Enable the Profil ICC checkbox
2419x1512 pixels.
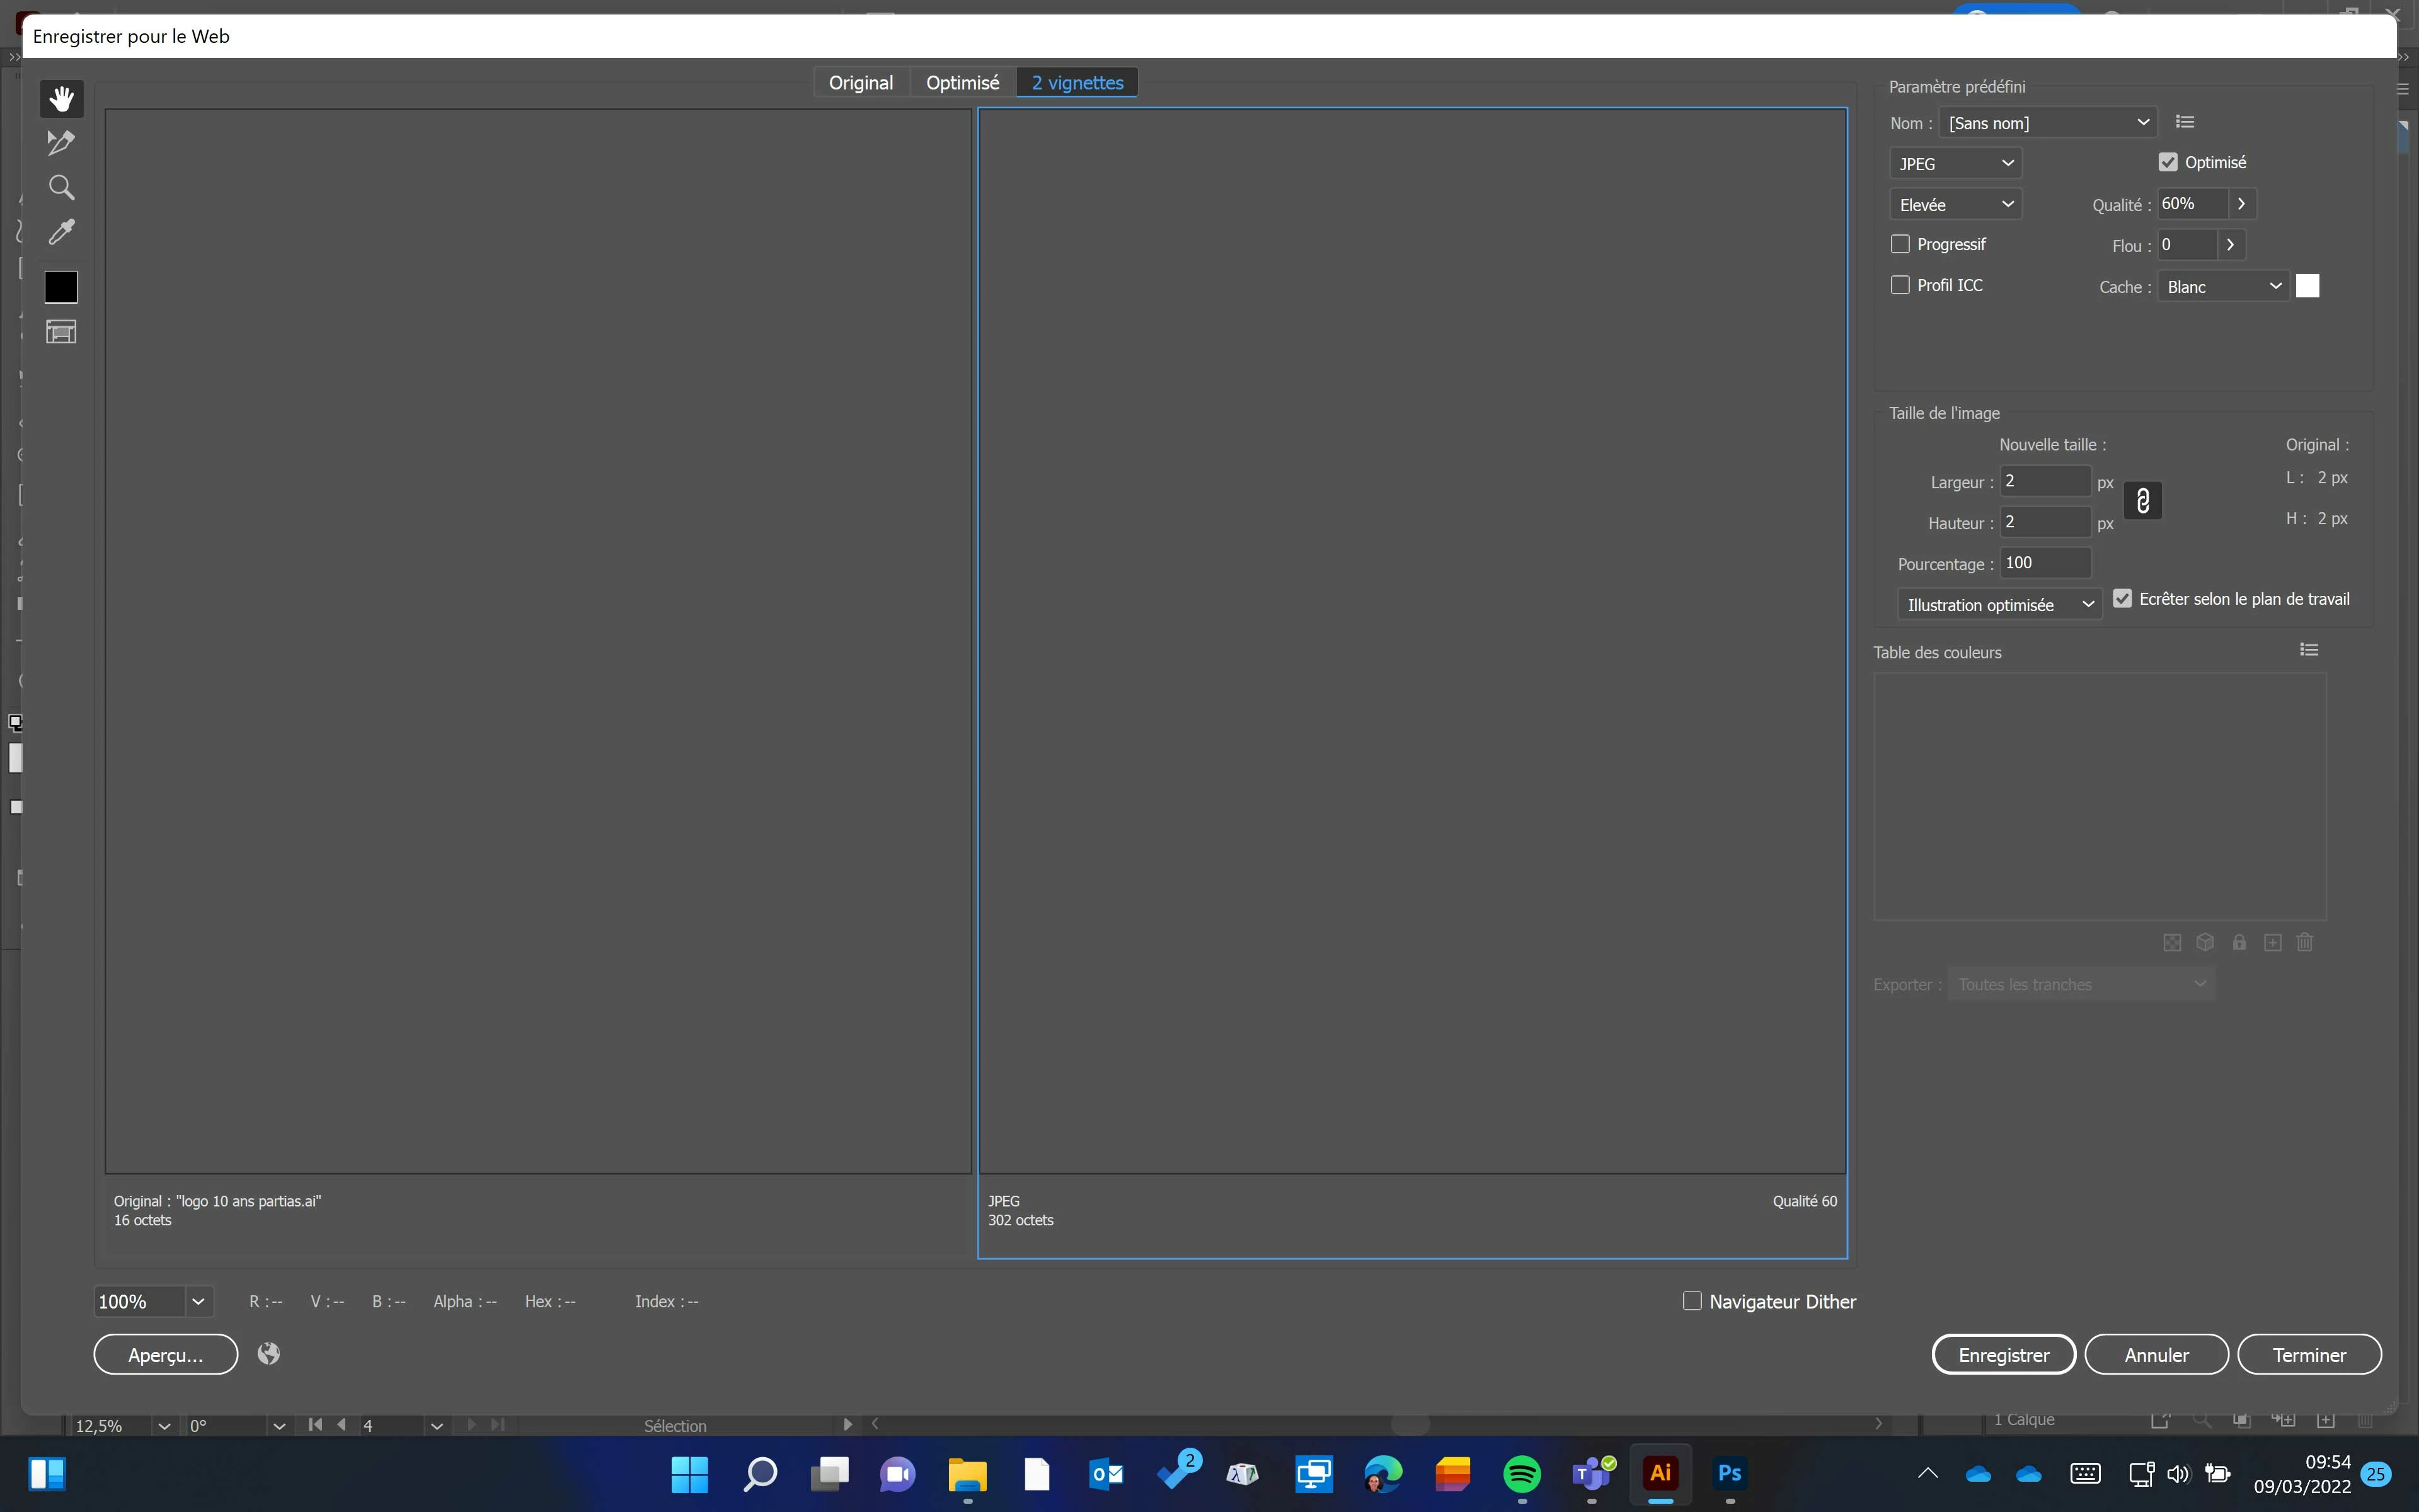(x=1900, y=285)
